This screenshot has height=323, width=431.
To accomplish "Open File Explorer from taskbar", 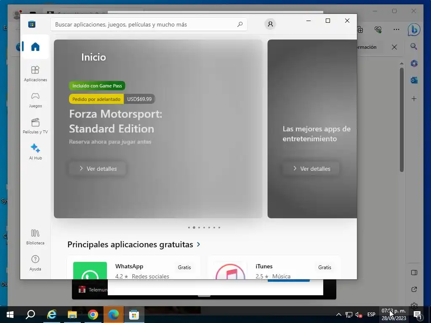I will click(72, 315).
